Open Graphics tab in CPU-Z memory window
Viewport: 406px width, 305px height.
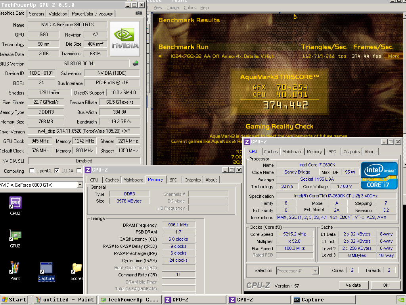pos(192,180)
